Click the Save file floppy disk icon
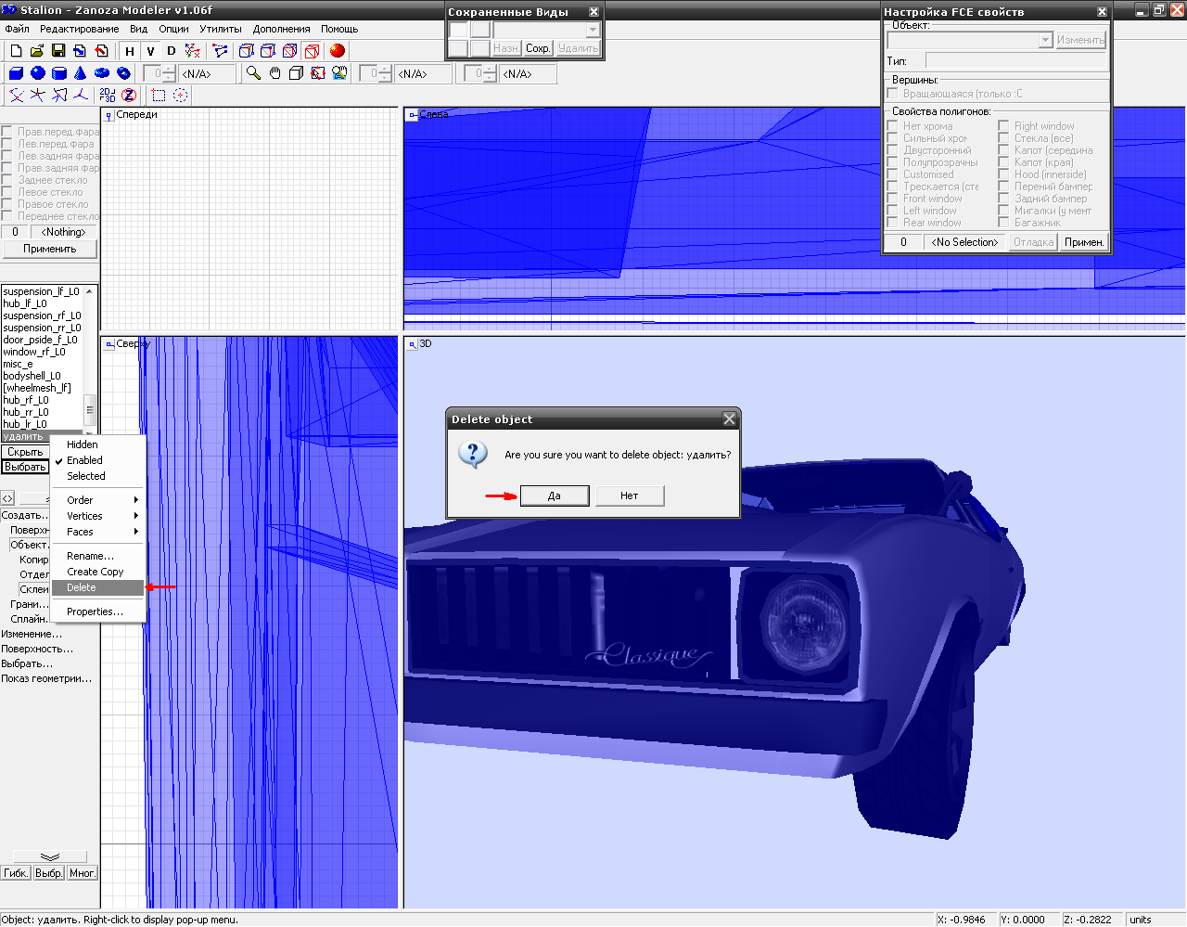This screenshot has width=1187, height=927. [x=58, y=51]
